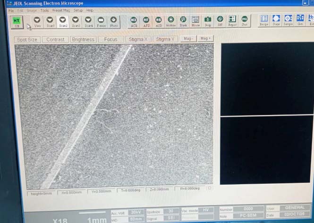Open the Tools menu
Screen dimensions: 314x223
tap(44, 10)
